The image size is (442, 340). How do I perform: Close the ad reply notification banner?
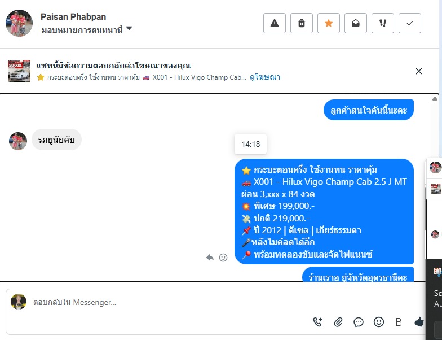419,71
